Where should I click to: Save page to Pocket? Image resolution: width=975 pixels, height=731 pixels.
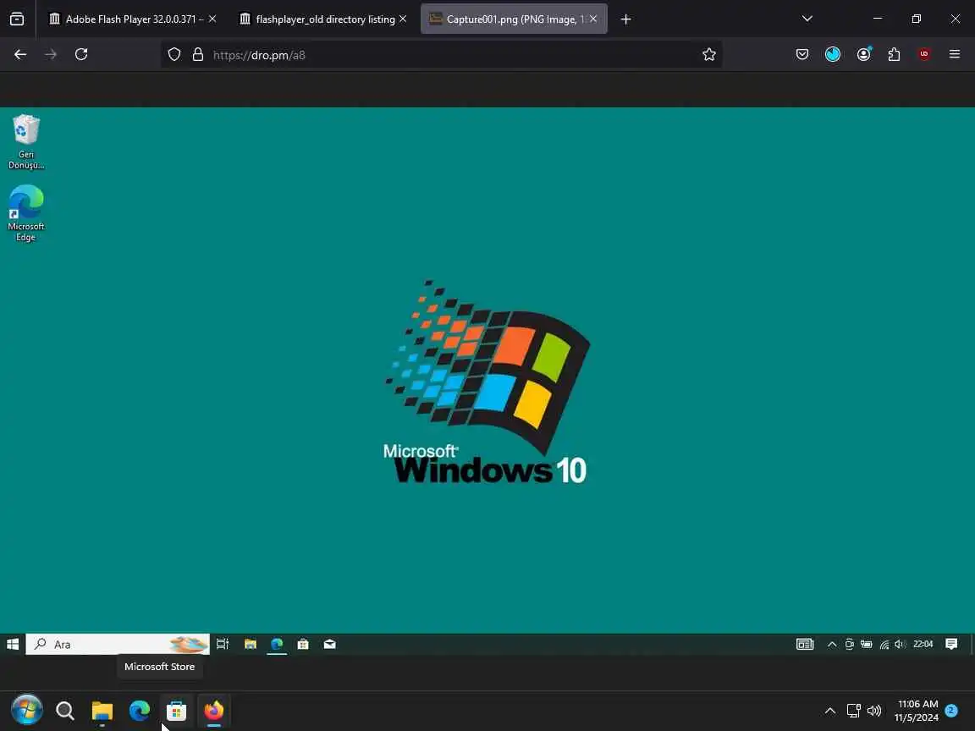[x=802, y=55]
